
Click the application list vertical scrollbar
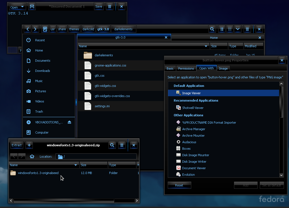pos(281,102)
